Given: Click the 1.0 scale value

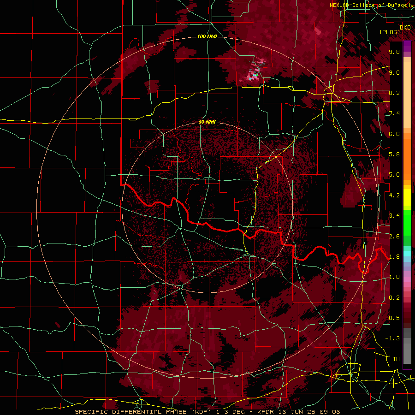Looking at the screenshot, I should pos(394,277).
